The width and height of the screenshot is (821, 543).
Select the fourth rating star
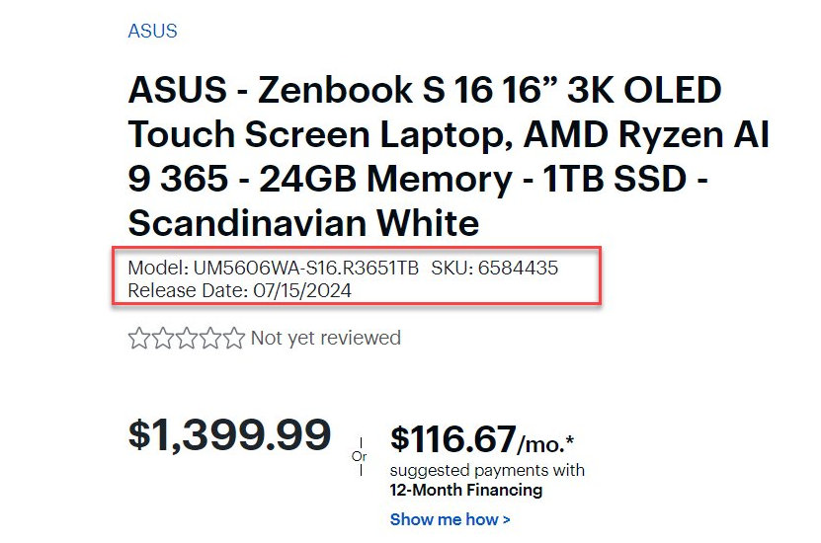tap(210, 339)
